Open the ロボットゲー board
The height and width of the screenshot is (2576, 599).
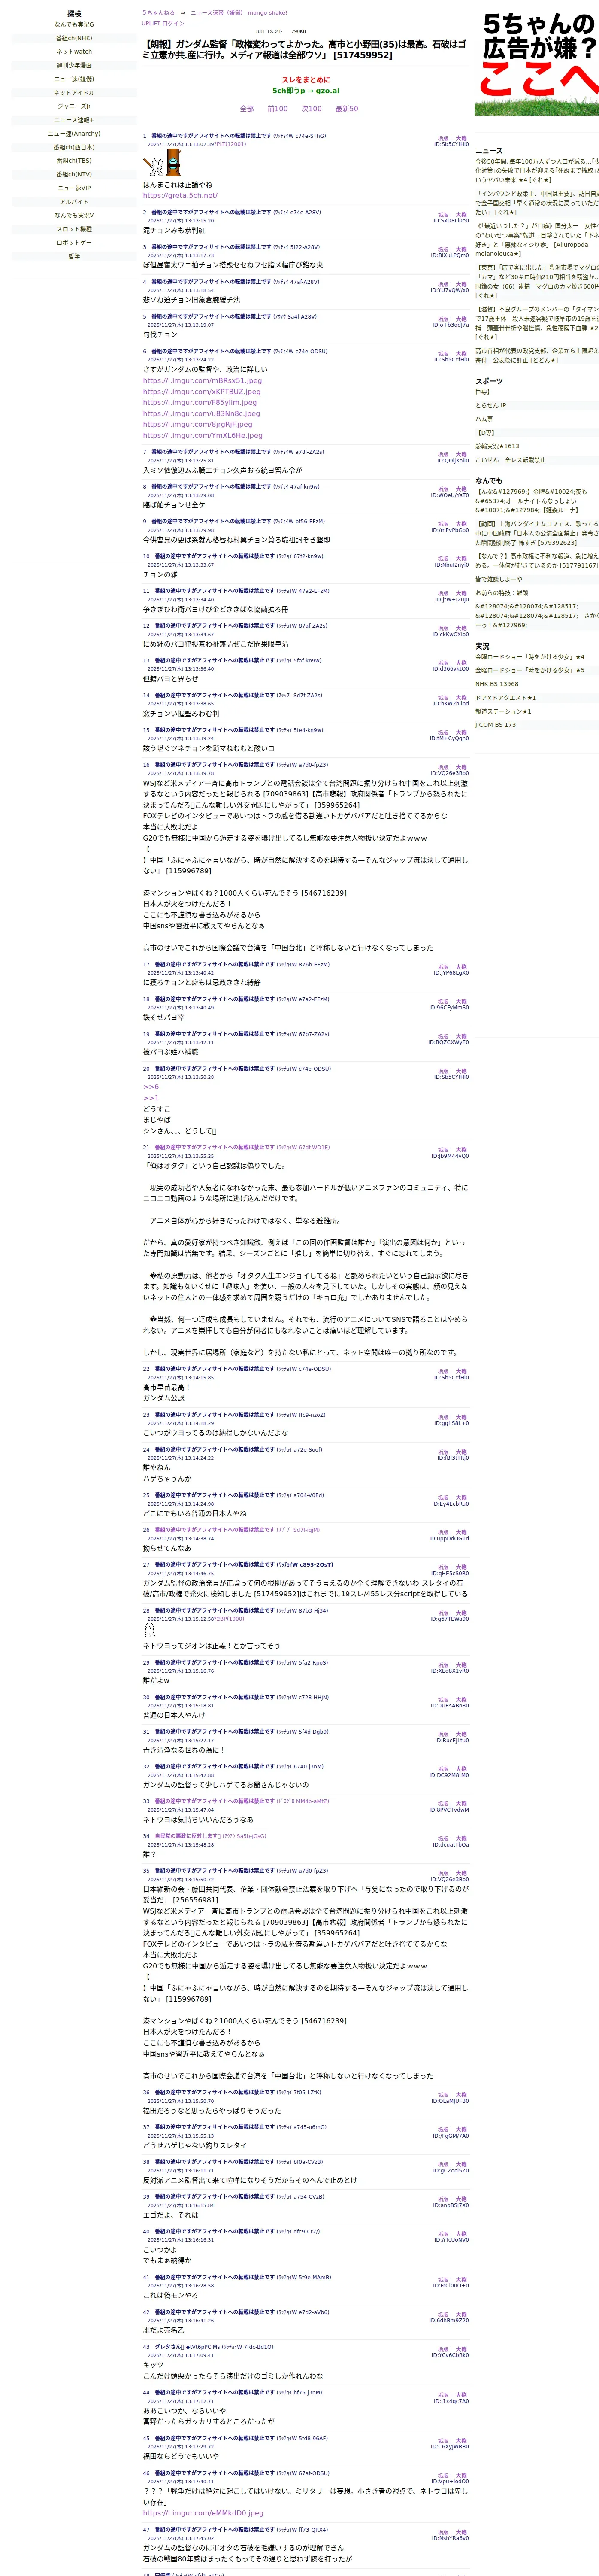[74, 242]
